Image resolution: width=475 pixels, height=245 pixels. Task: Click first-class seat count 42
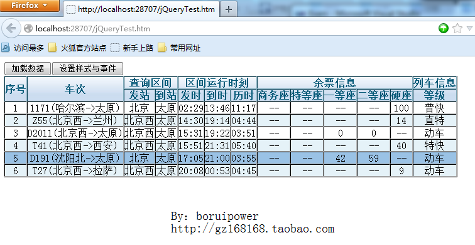(x=340, y=158)
